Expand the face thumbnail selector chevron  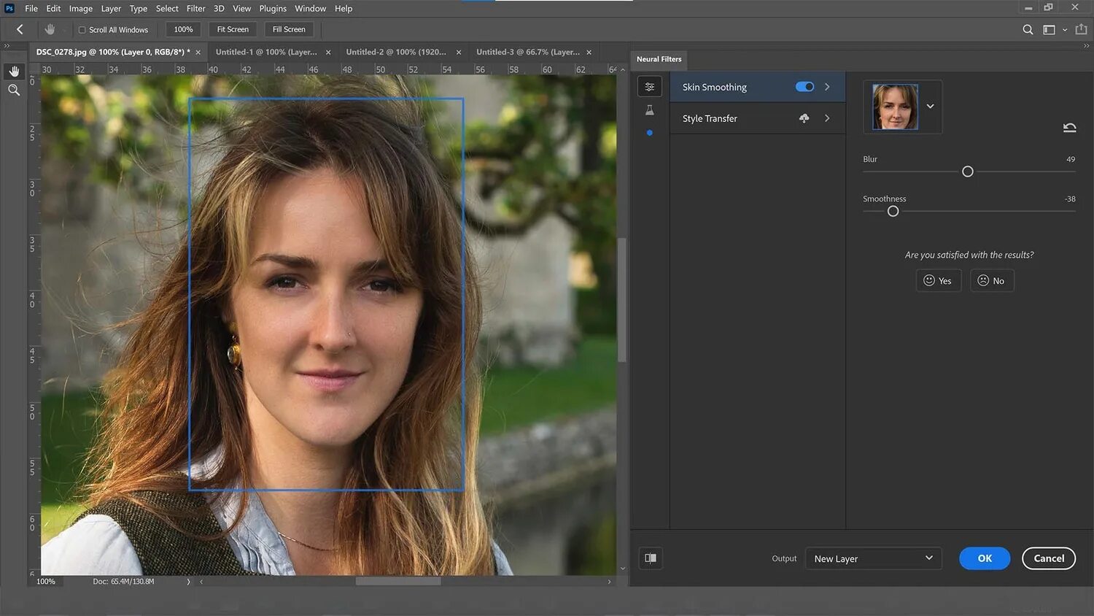coord(930,107)
